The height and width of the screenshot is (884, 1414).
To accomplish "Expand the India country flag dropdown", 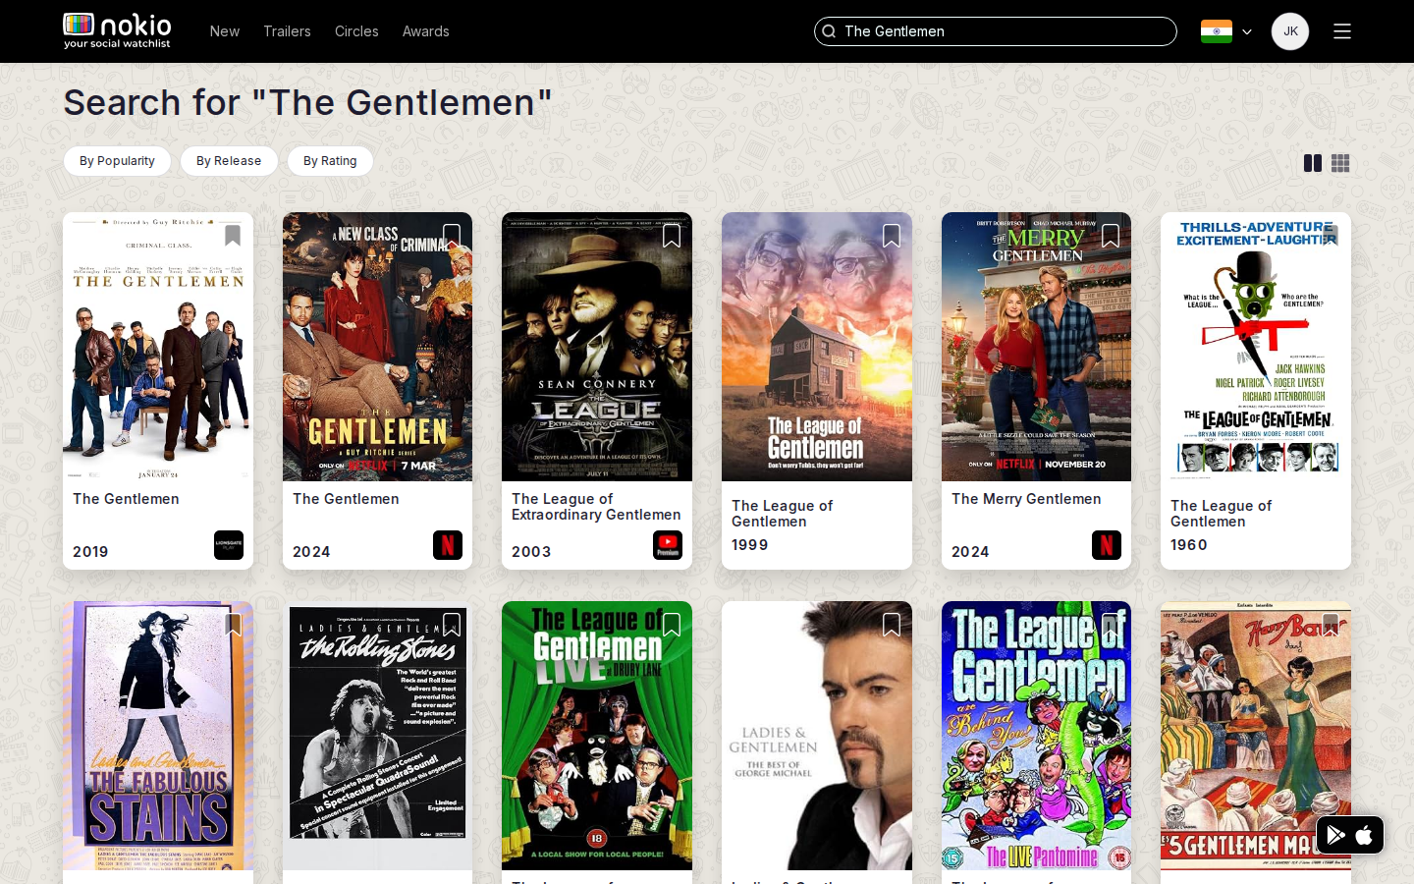I will pyautogui.click(x=1226, y=31).
